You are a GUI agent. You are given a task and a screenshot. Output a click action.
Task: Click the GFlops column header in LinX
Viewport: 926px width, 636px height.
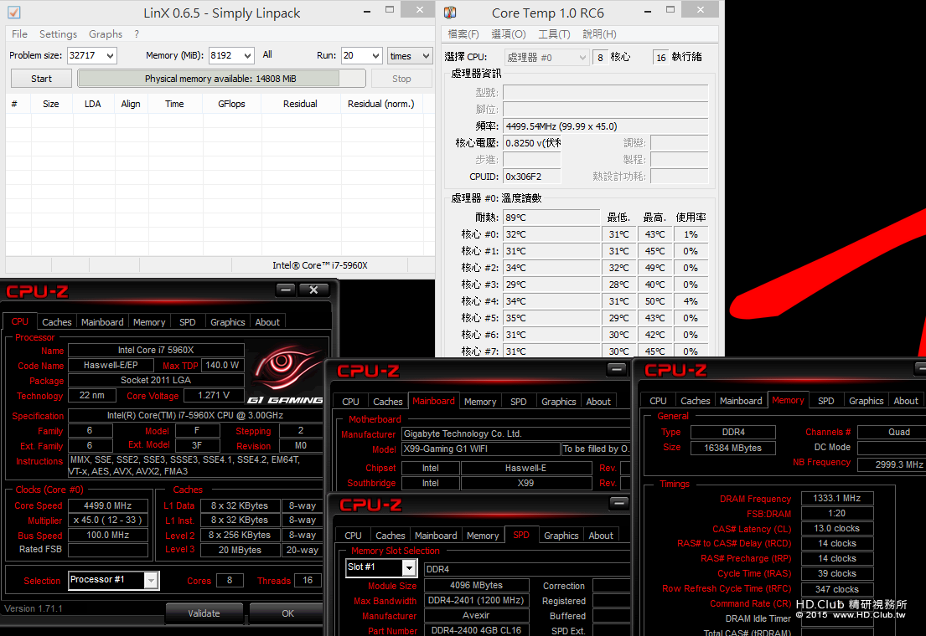(x=231, y=104)
